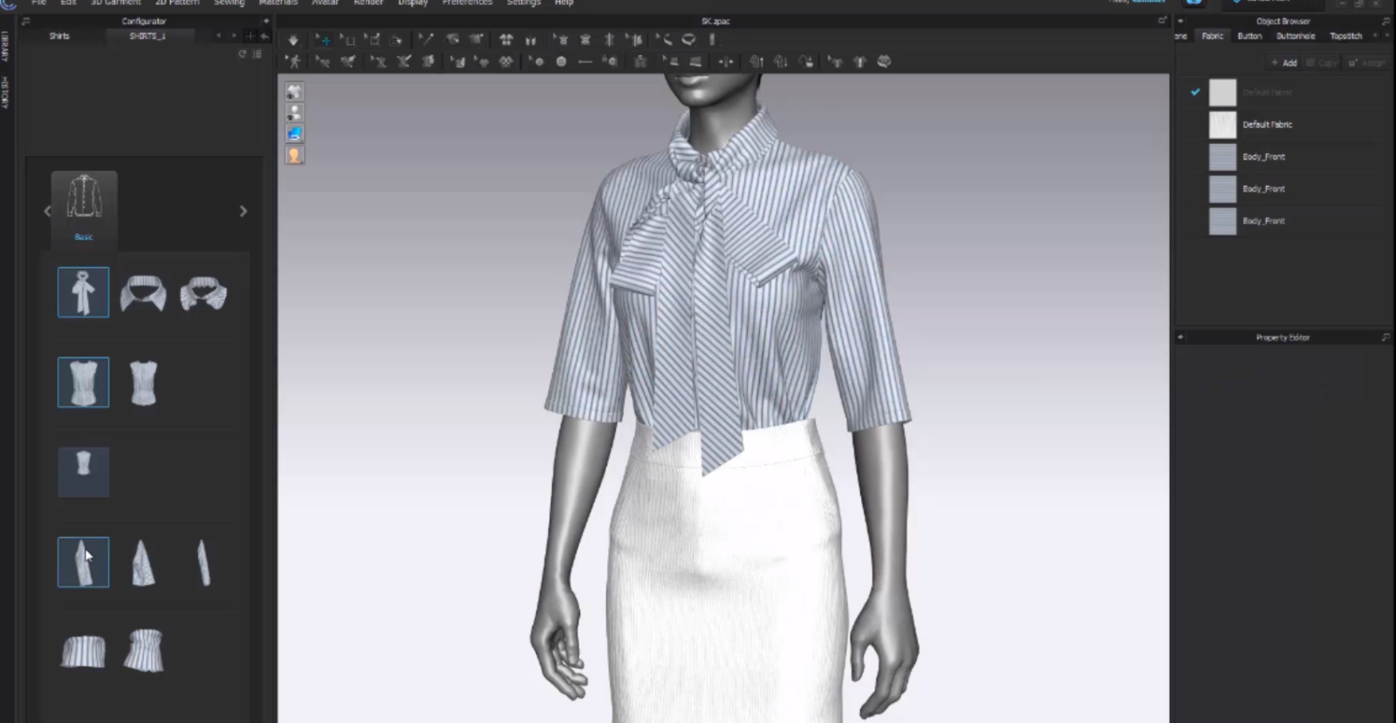Select the short striped cuff thumbnail
The image size is (1396, 723).
pyautogui.click(x=83, y=651)
